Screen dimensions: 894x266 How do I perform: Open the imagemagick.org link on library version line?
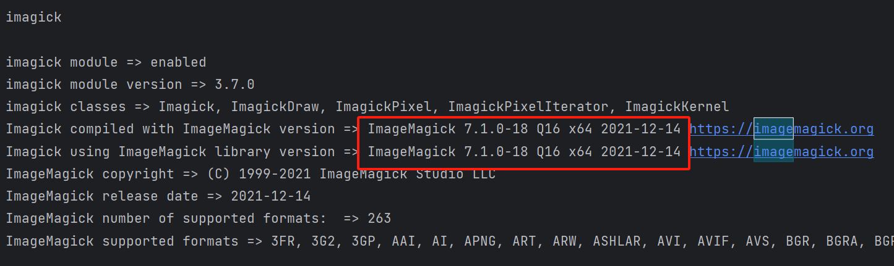click(x=781, y=151)
